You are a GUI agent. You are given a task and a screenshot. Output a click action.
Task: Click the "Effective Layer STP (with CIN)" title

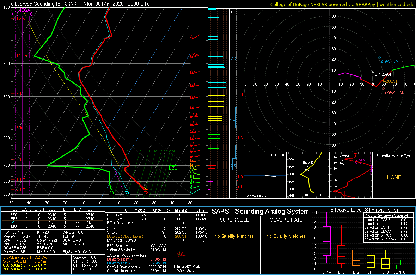point(363,210)
